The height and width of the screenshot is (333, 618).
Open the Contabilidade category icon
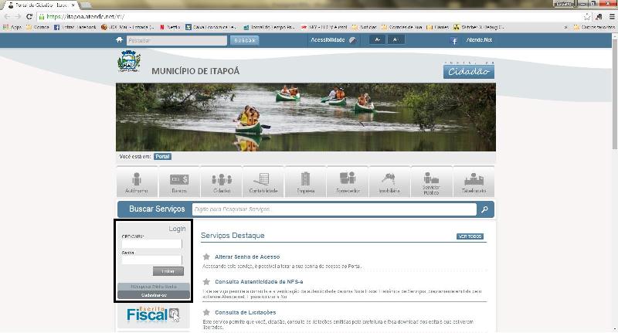tap(263, 182)
